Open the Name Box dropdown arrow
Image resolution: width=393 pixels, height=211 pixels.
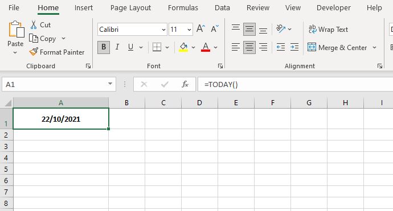pos(110,84)
